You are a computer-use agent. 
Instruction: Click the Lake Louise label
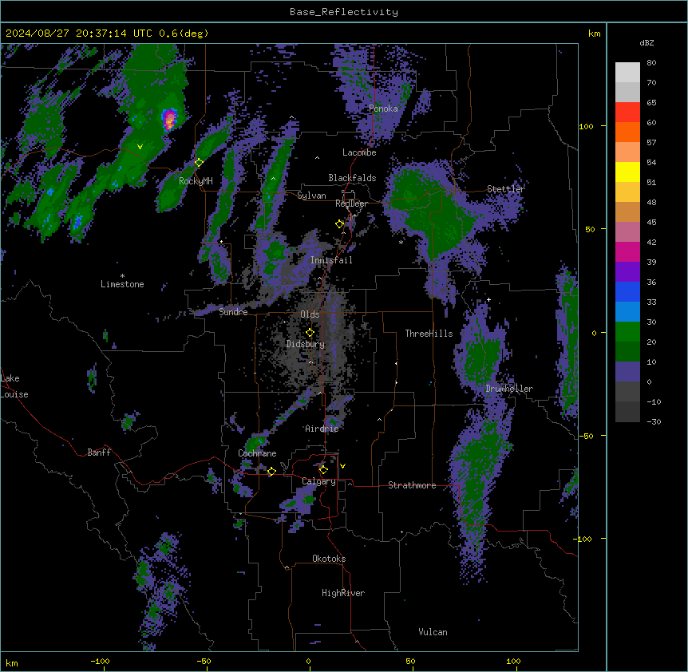coord(14,386)
